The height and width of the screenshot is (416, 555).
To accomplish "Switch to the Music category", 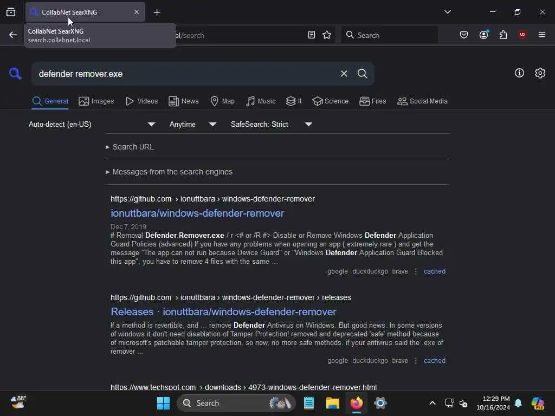I will point(261,101).
